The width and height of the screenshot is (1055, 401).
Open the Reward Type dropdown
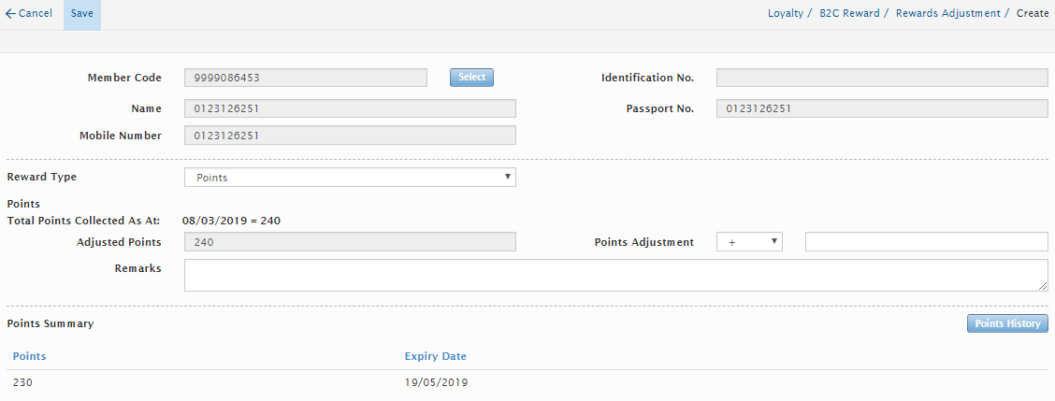pos(350,178)
